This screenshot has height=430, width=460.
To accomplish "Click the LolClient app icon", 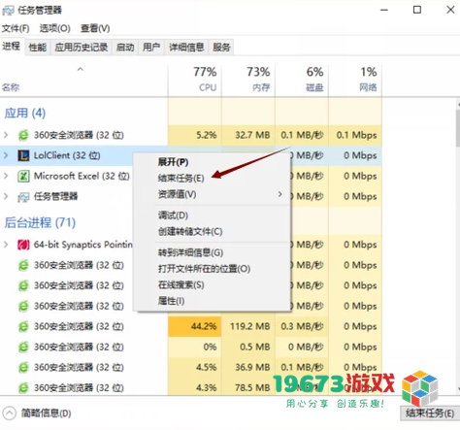I will (x=23, y=155).
